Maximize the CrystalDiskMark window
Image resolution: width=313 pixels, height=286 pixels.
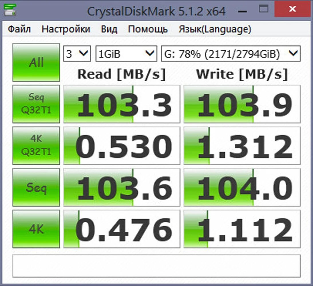point(264,9)
